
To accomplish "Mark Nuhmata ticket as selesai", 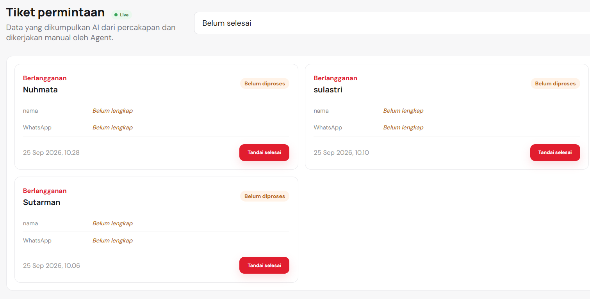I will coord(264,152).
